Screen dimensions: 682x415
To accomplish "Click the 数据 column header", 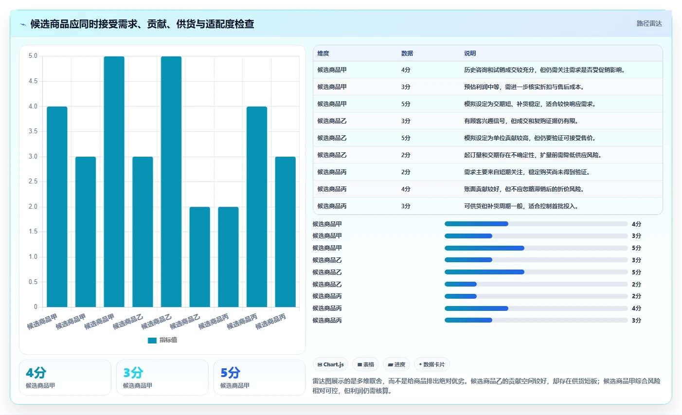I will (x=407, y=54).
